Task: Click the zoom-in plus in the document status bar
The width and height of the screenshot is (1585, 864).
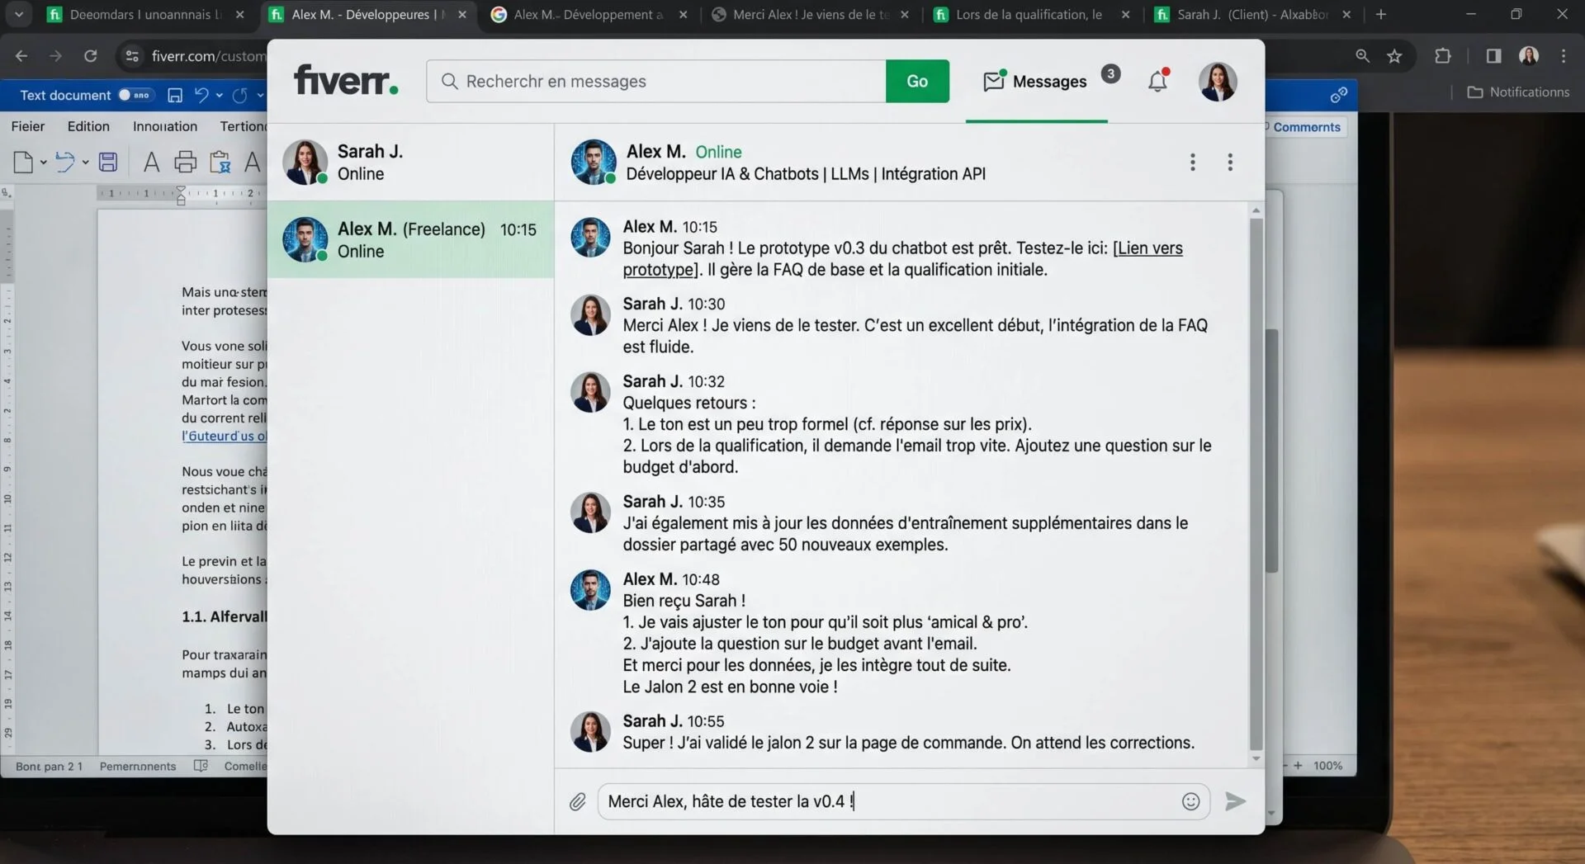Action: 1298,765
